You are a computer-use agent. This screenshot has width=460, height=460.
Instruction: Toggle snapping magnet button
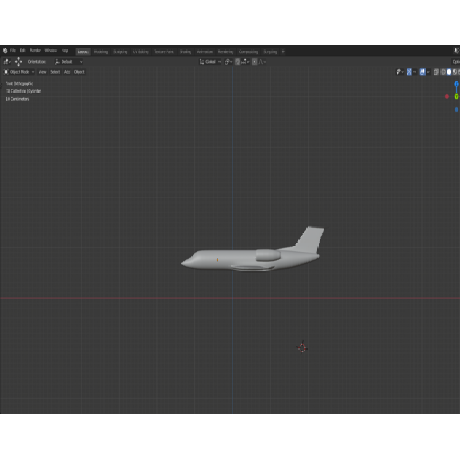[237, 62]
